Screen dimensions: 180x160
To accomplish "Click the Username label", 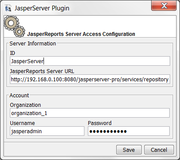I will (22, 123).
